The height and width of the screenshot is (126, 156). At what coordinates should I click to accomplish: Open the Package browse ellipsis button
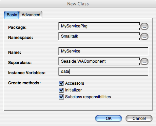pyautogui.click(x=144, y=26)
